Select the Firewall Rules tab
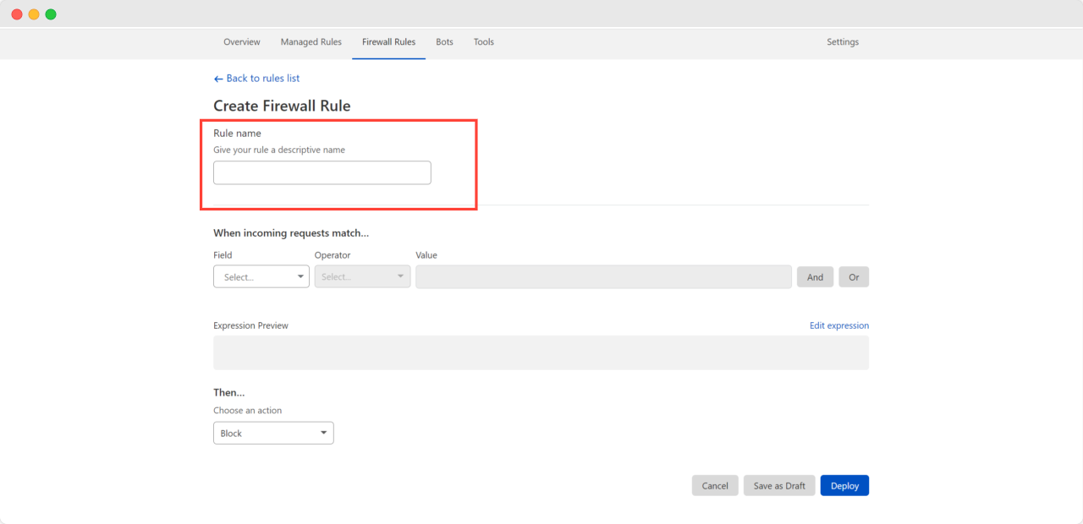This screenshot has width=1083, height=524. pyautogui.click(x=388, y=41)
